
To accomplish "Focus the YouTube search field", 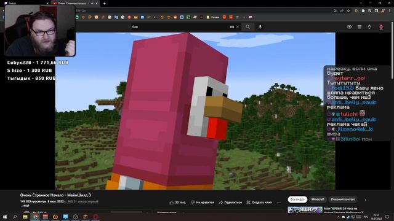I will click(180, 27).
